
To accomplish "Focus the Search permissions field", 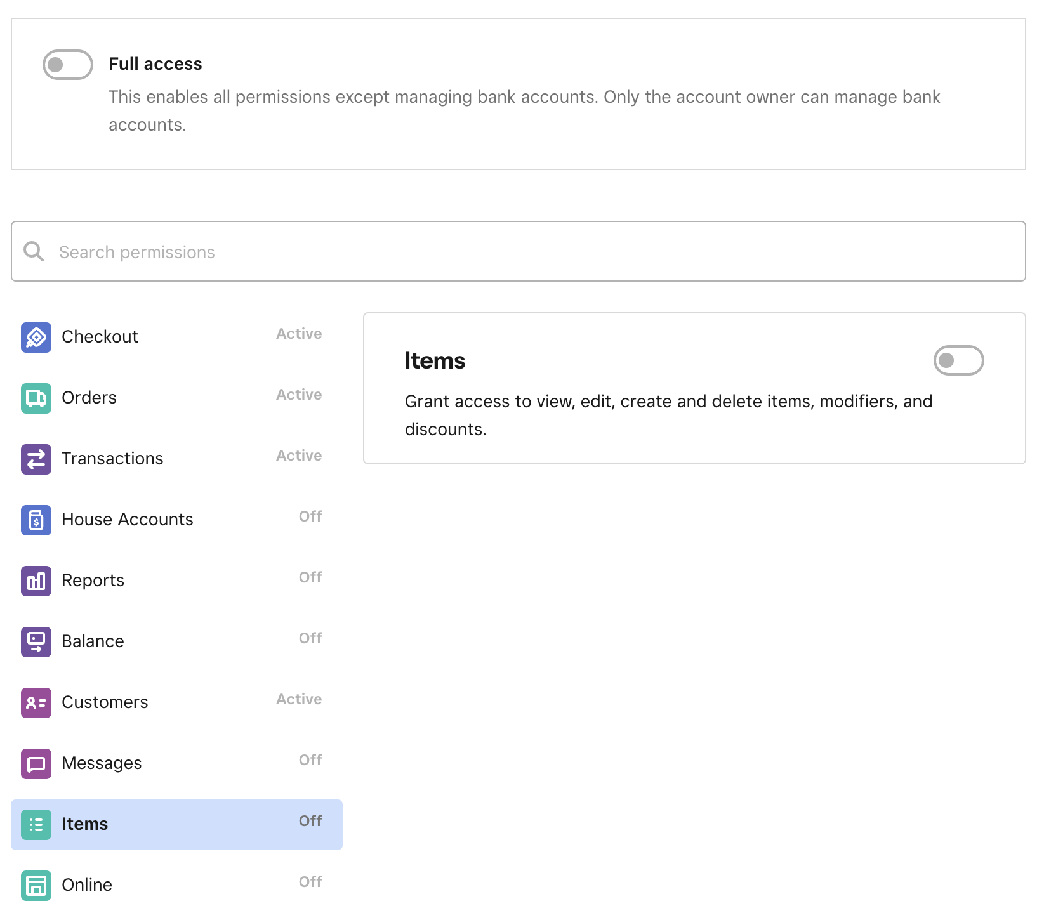I will pyautogui.click(x=519, y=251).
